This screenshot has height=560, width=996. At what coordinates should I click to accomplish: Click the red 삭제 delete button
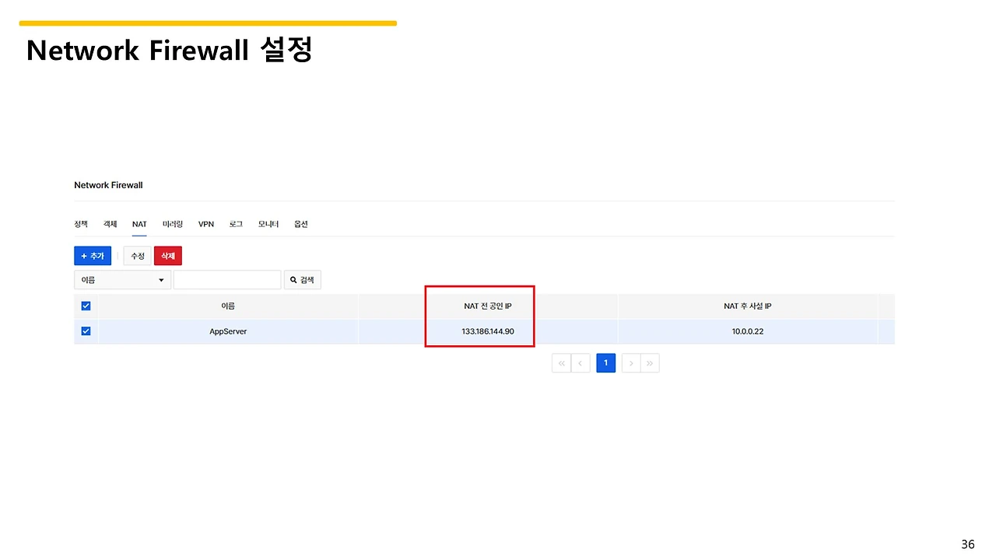point(168,255)
